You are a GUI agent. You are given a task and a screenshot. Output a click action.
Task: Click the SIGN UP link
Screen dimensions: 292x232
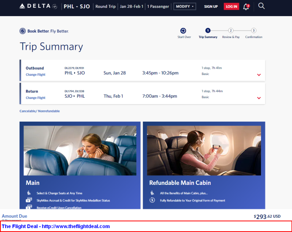coord(211,7)
